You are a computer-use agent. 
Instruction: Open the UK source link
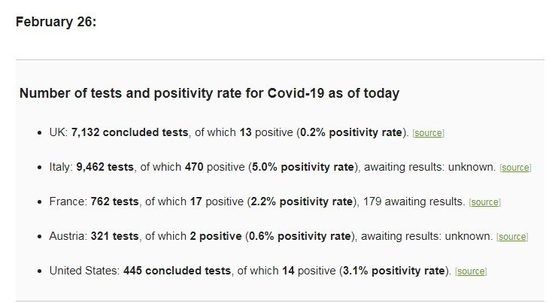tap(429, 133)
